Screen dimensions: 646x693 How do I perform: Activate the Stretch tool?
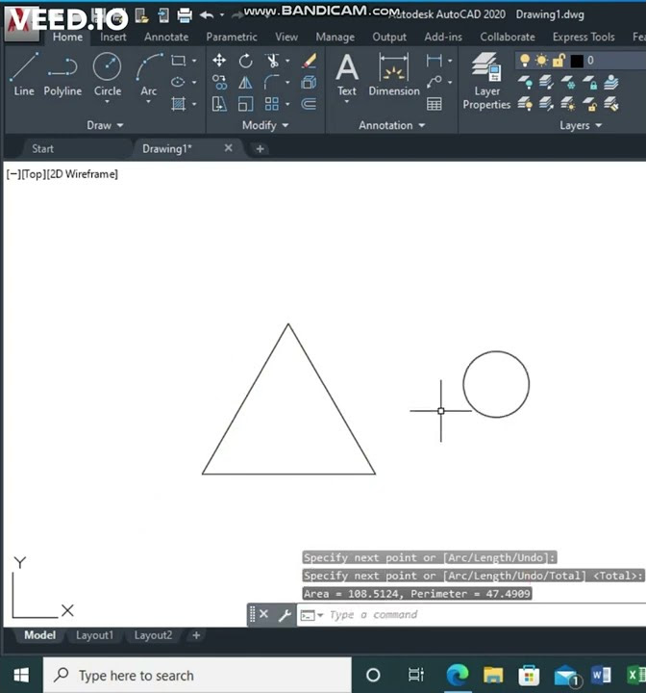coord(219,104)
